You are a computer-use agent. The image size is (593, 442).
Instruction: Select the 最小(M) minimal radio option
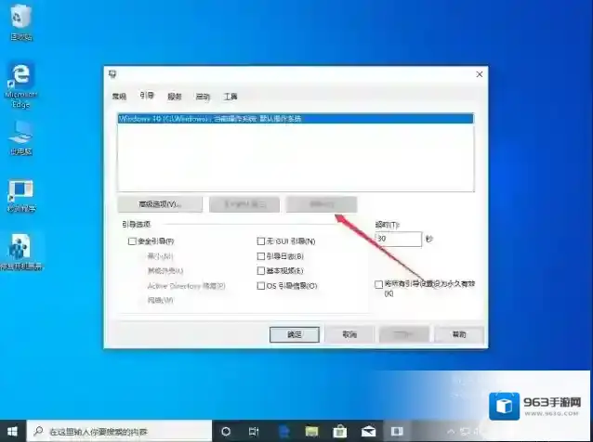(x=160, y=256)
